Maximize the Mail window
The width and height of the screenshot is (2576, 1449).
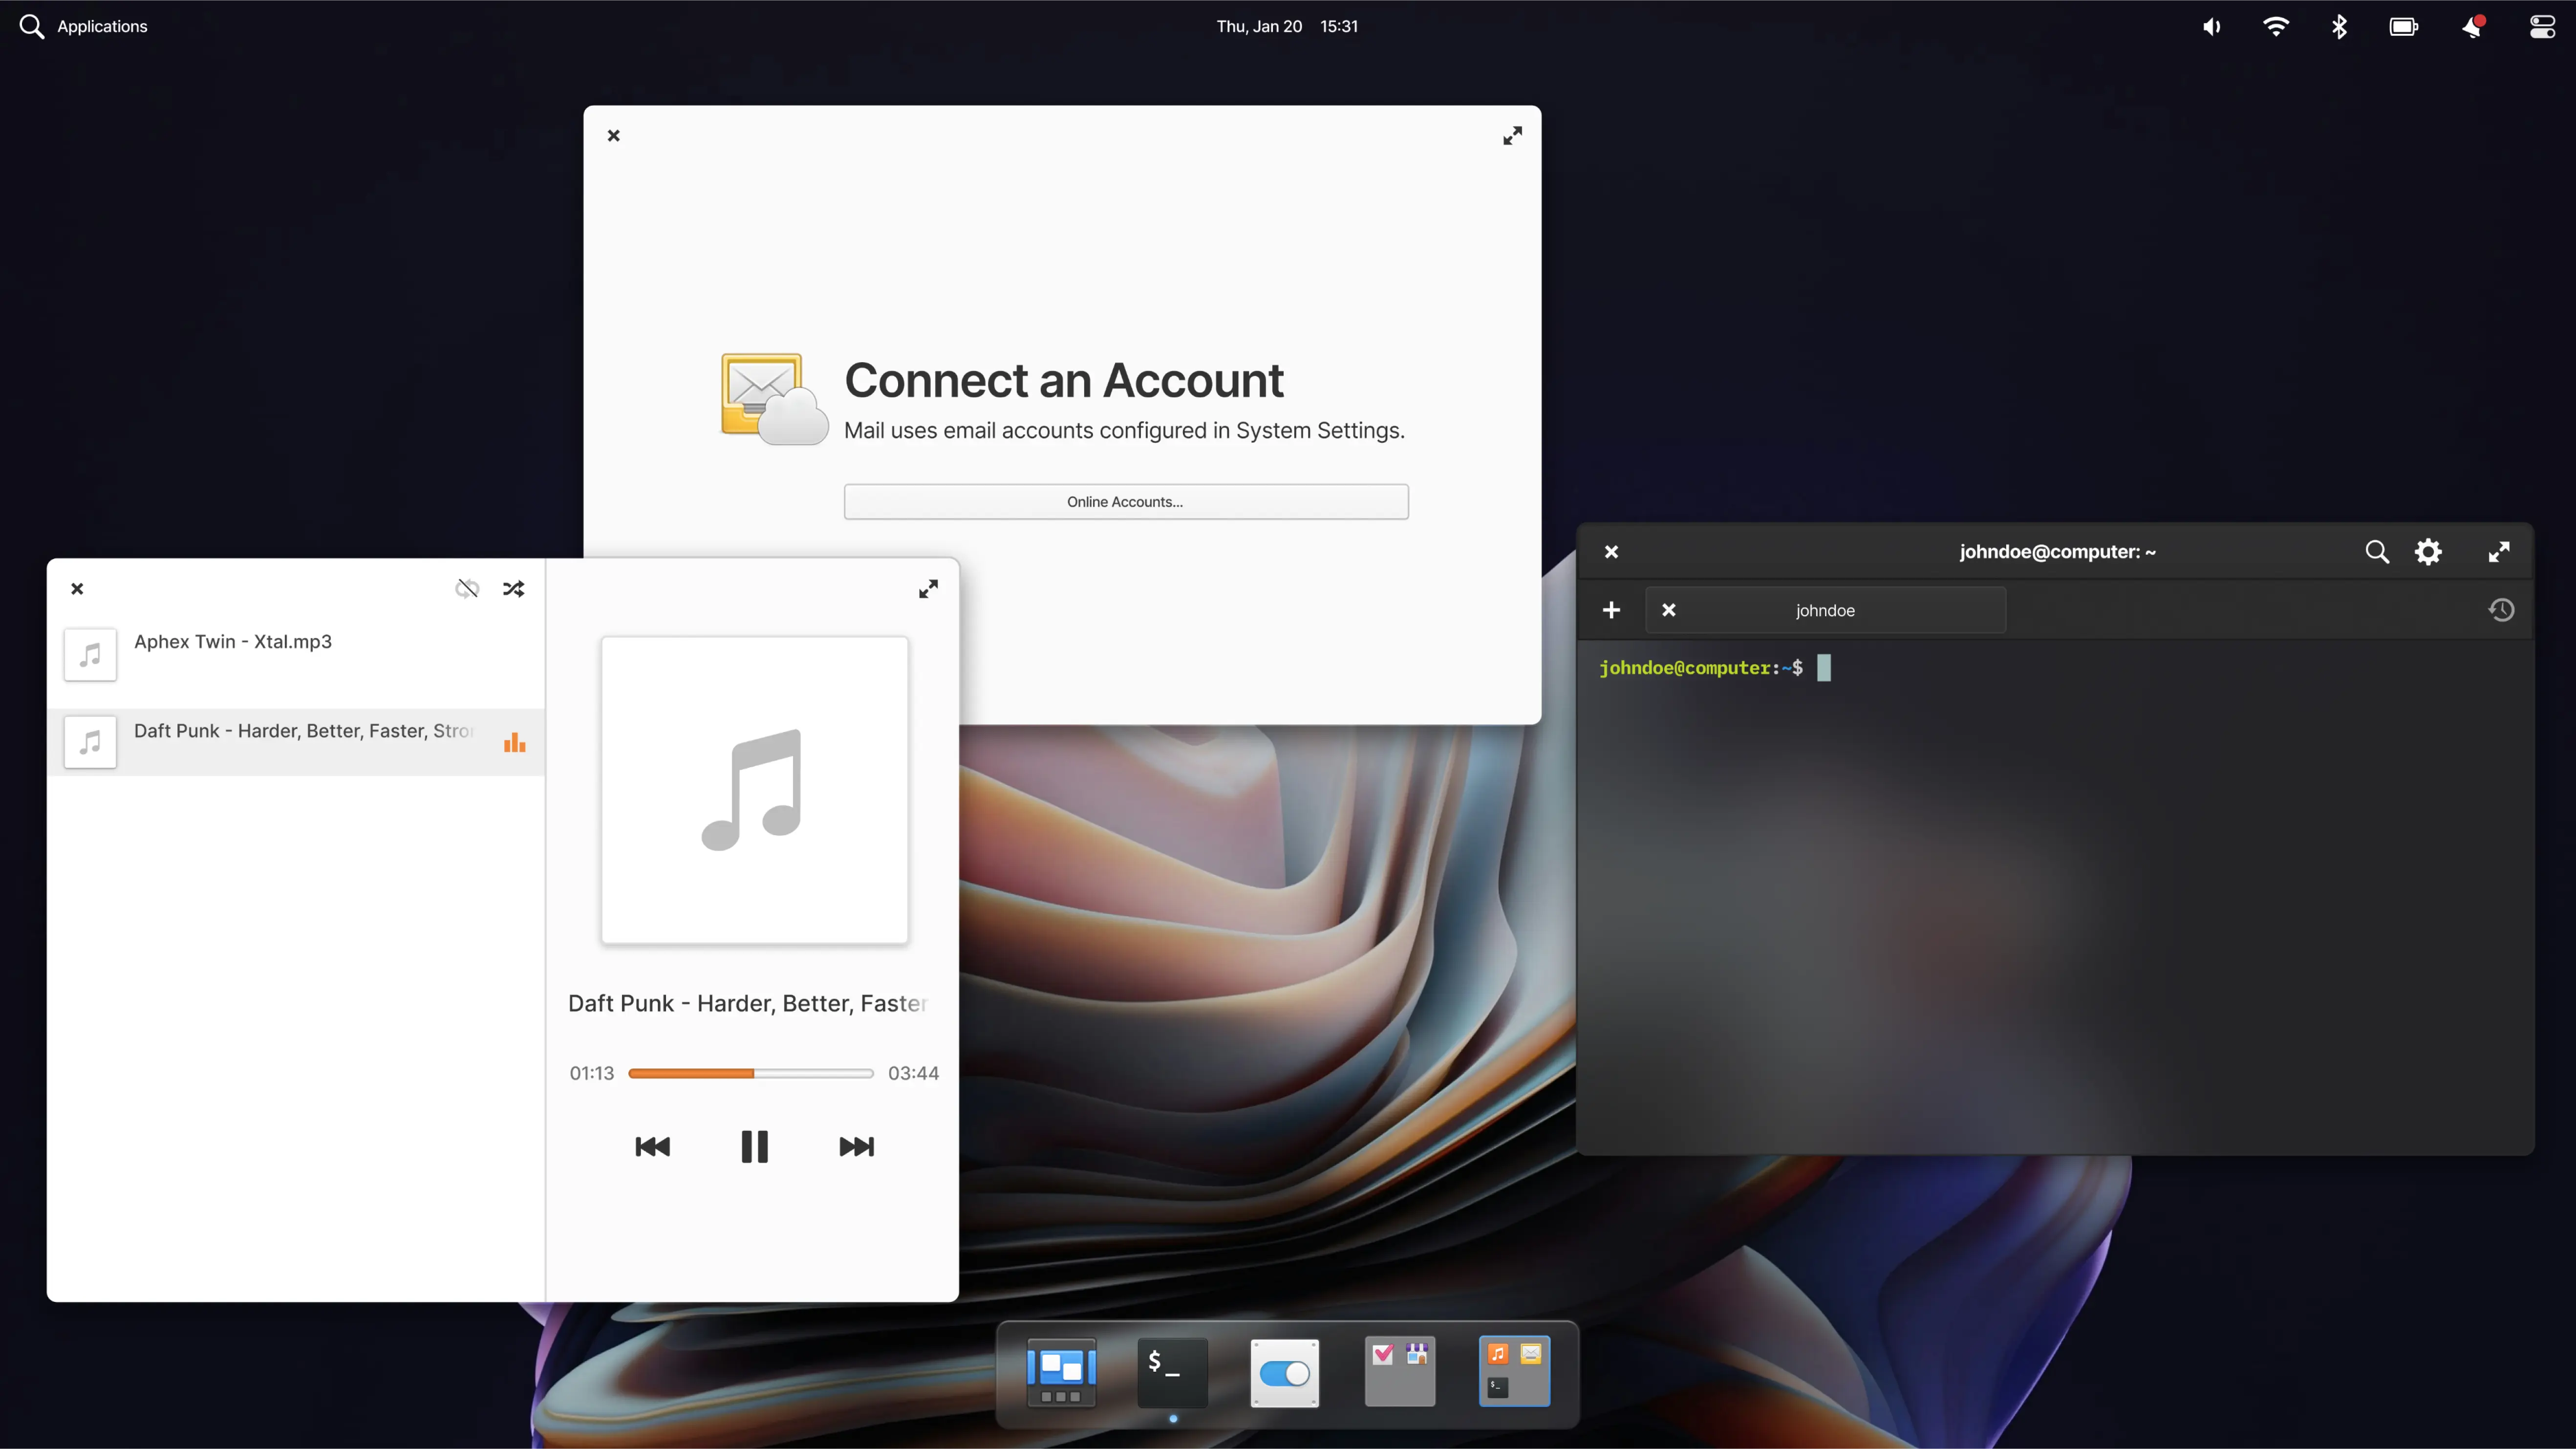click(x=1513, y=136)
